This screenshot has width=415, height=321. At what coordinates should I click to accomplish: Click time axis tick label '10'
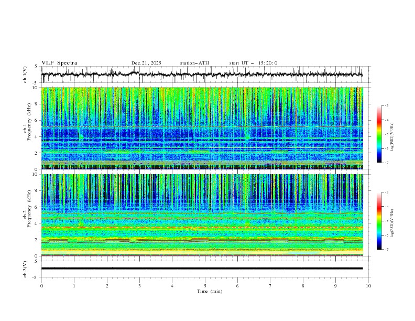point(368,286)
